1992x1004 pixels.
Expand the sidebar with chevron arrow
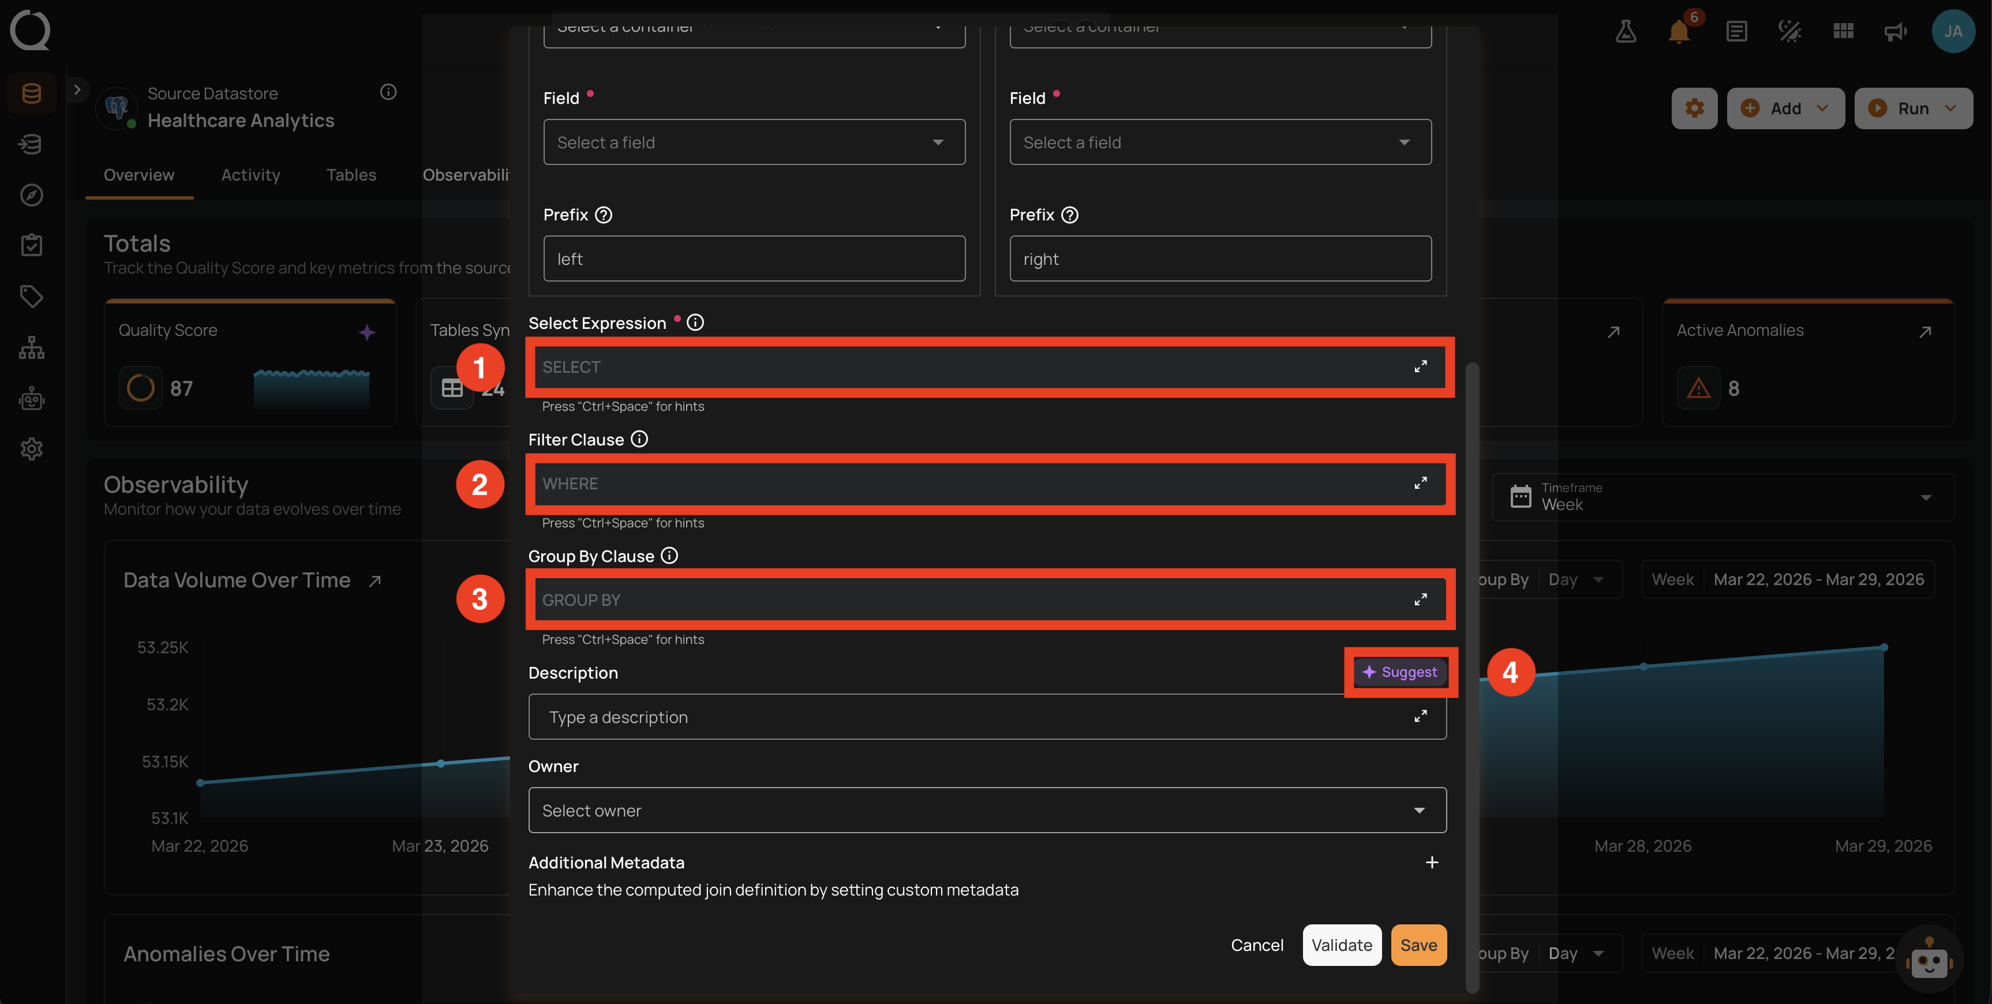point(77,90)
